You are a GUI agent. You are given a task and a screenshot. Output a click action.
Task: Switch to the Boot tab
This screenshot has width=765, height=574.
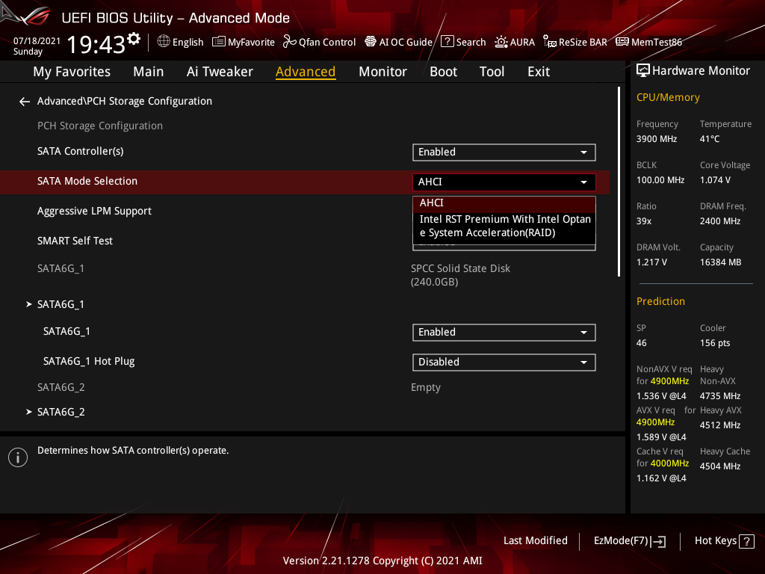tap(443, 71)
